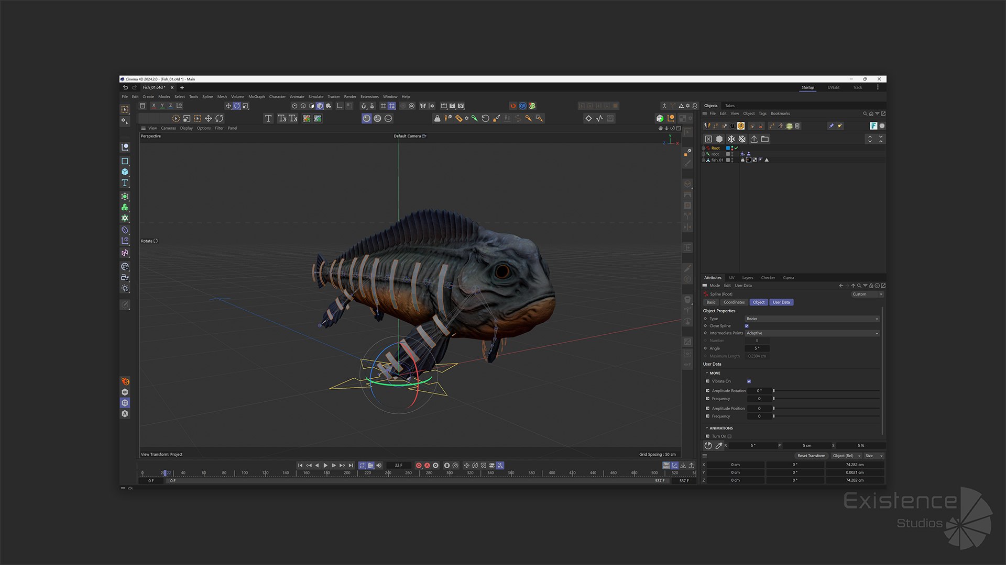1006x565 pixels.
Task: Open the Type dropdown showing Bezier
Action: pyautogui.click(x=812, y=319)
